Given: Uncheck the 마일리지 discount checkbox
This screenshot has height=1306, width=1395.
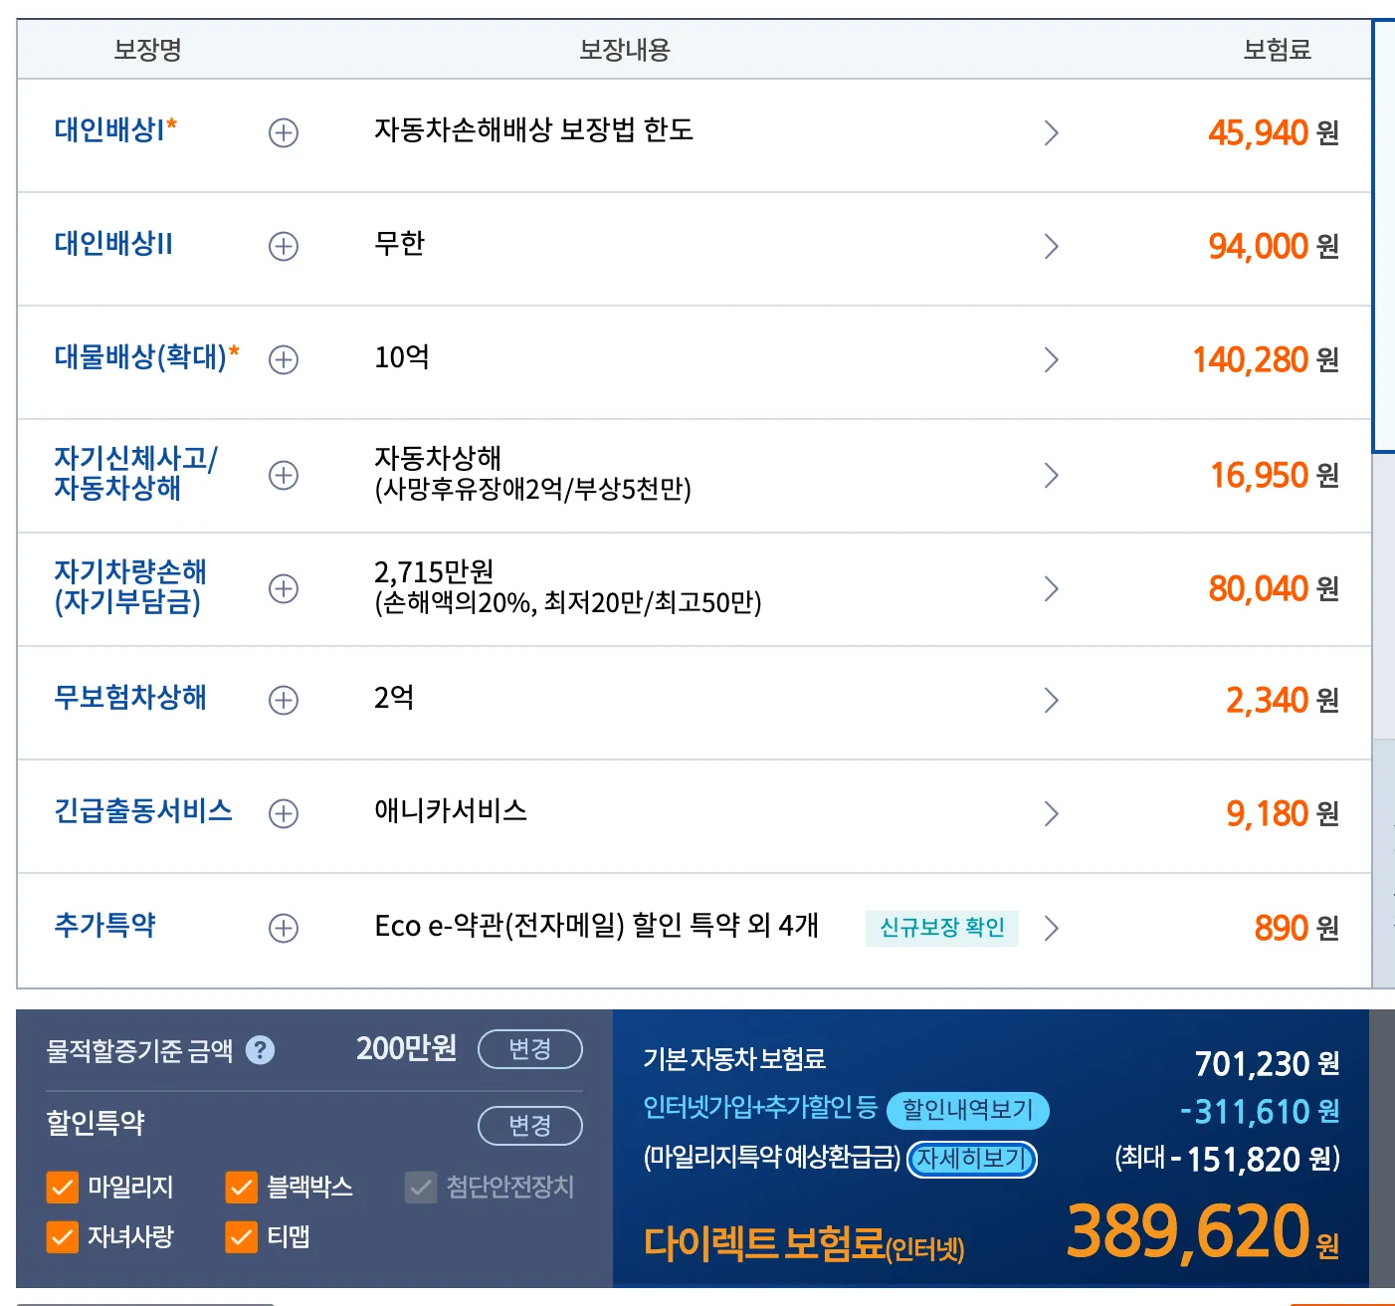Looking at the screenshot, I should tap(62, 1187).
